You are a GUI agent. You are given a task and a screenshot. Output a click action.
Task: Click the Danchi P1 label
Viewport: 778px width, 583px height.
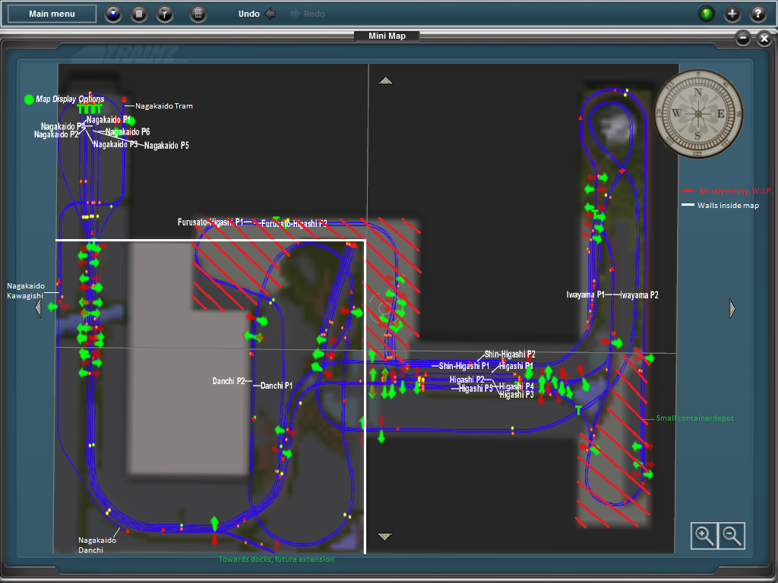tap(277, 386)
